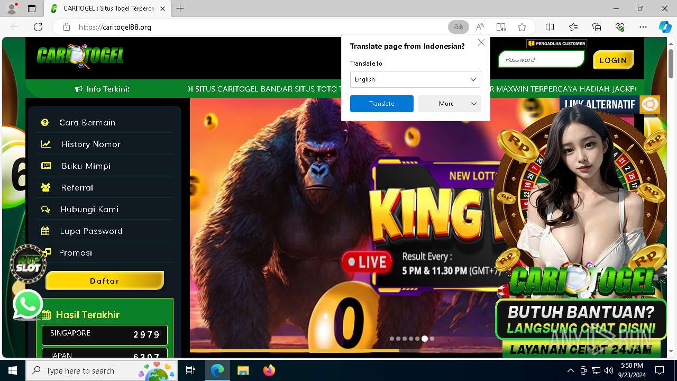
Task: Open Collections icon
Action: tap(597, 27)
